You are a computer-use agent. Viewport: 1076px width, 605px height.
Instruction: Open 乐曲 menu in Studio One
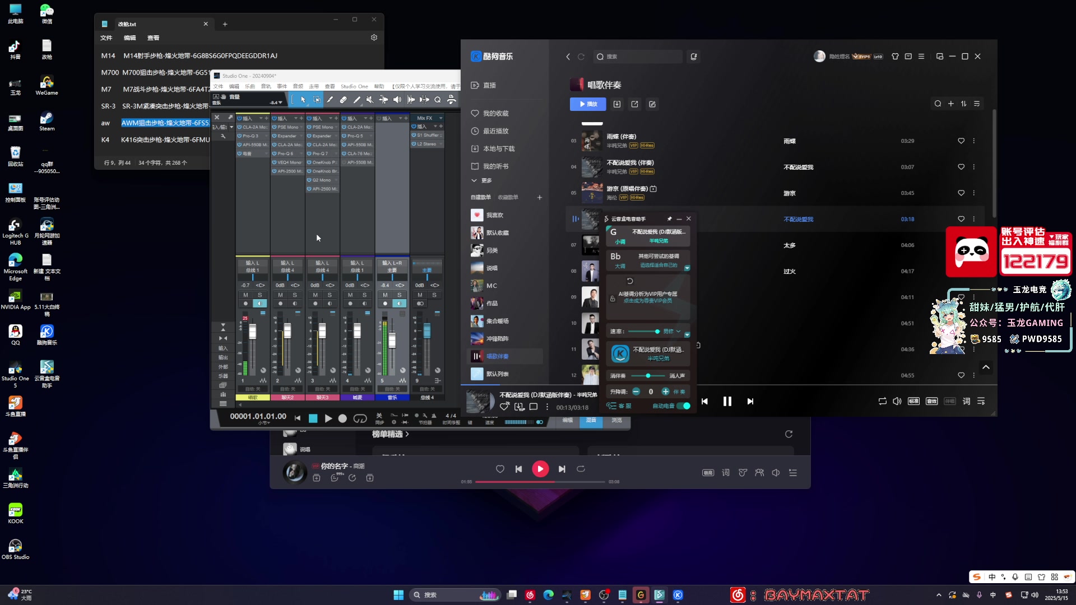pyautogui.click(x=250, y=86)
